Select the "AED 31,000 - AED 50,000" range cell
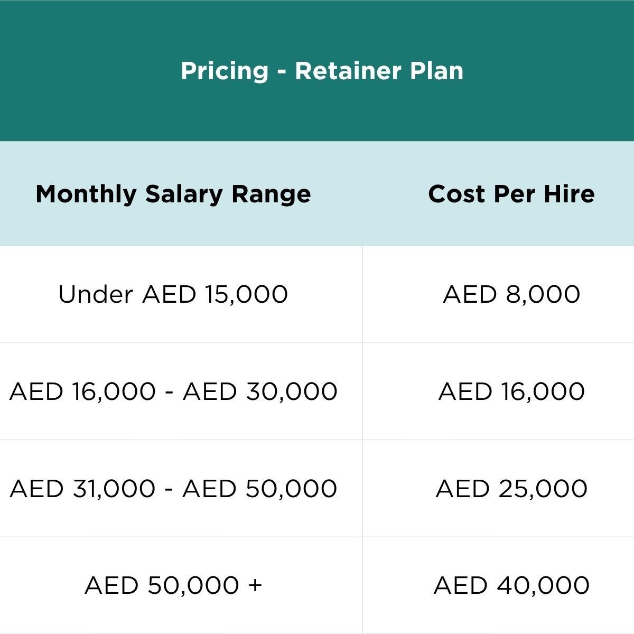 173,488
